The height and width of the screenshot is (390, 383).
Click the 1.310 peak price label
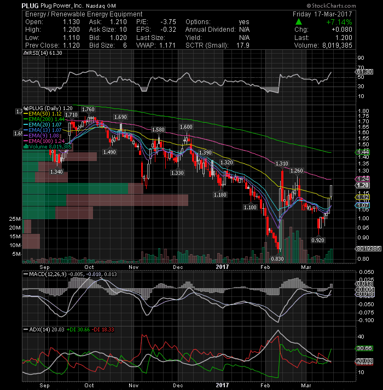pos(282,164)
